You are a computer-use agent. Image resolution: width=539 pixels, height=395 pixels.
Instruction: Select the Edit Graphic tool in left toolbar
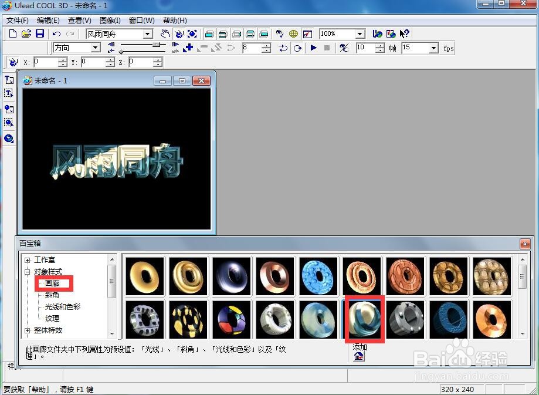tap(9, 123)
